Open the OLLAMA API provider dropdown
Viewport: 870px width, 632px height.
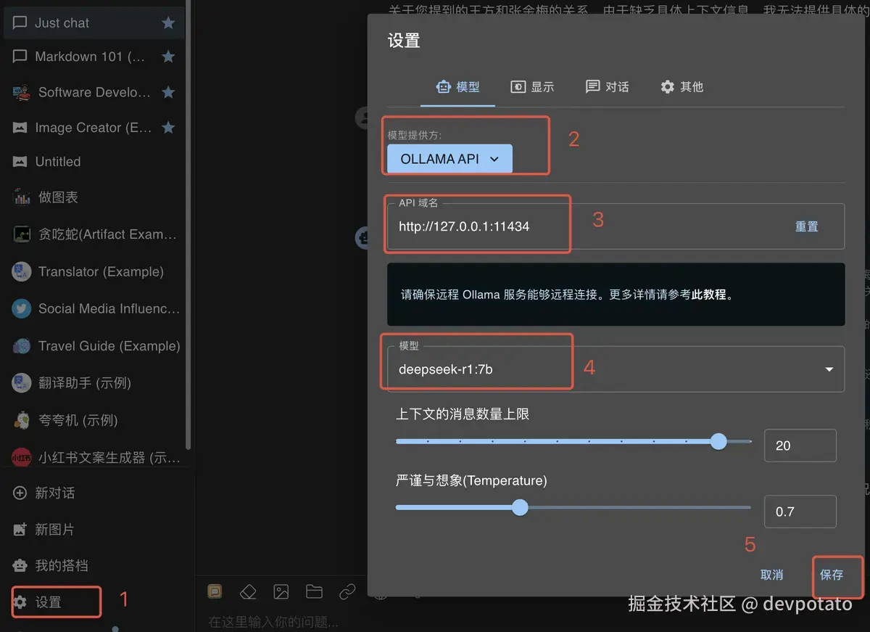[x=448, y=158]
